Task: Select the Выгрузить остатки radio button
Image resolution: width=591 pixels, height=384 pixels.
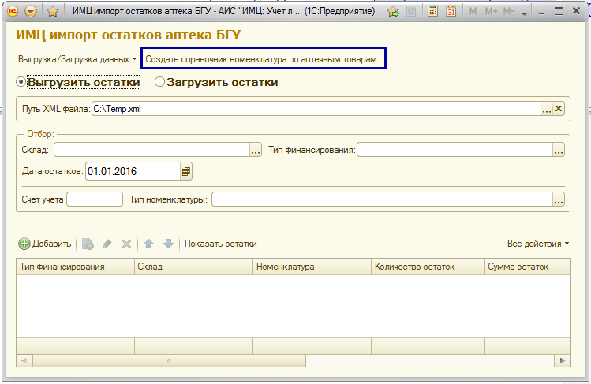Action: (21, 82)
